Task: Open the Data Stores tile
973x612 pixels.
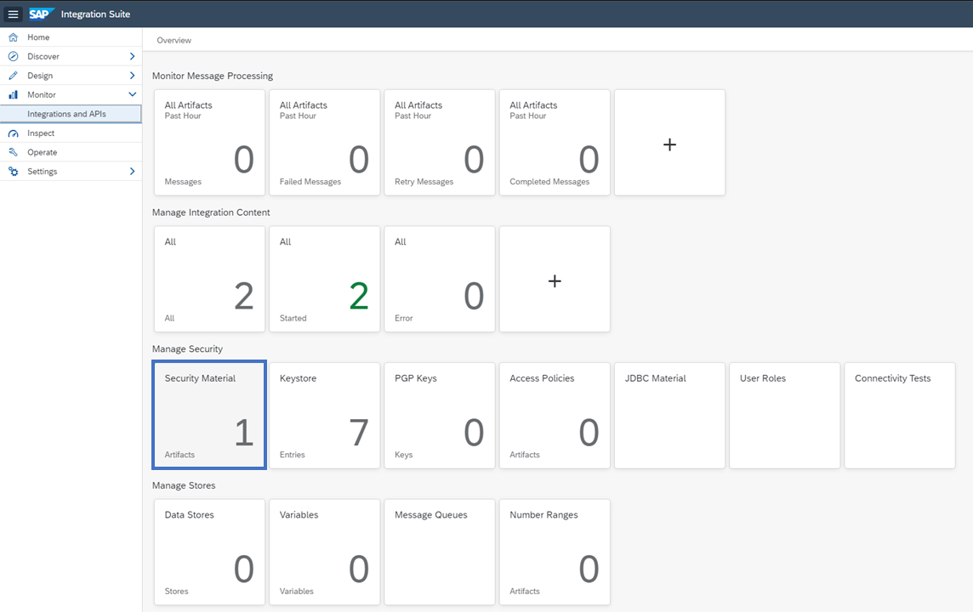Action: [x=209, y=552]
